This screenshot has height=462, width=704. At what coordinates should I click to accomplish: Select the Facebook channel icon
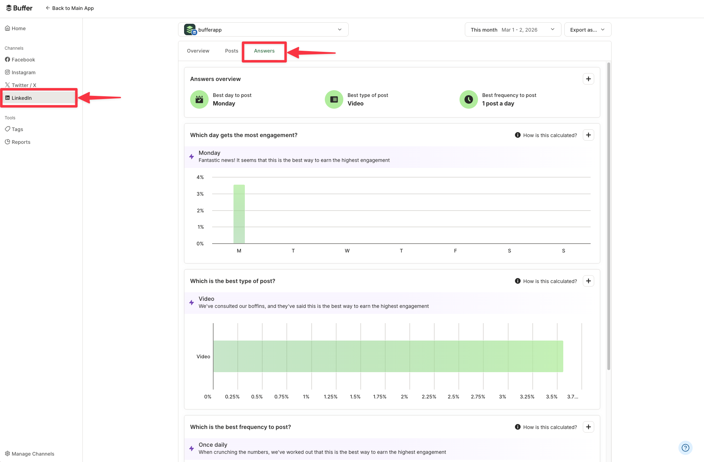point(7,59)
